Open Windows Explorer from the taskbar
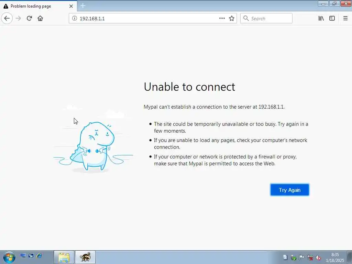Viewport: 352px width, 264px height. click(x=64, y=257)
